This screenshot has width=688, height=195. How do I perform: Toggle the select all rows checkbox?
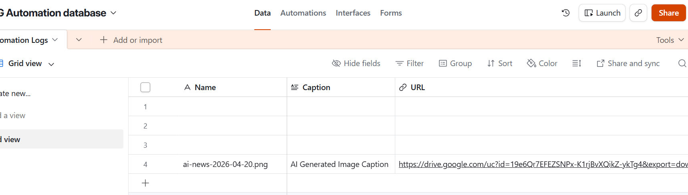click(x=145, y=87)
